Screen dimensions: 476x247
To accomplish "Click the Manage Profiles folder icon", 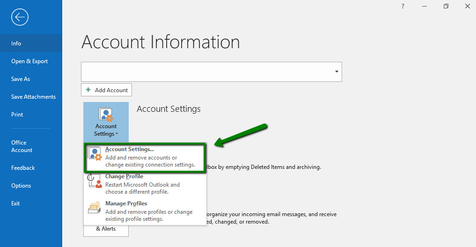I will click(95, 208).
